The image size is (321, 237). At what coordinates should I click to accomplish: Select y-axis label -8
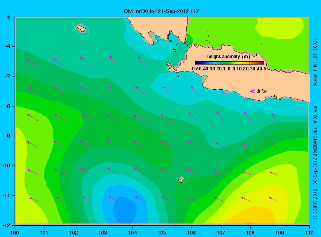8,106
